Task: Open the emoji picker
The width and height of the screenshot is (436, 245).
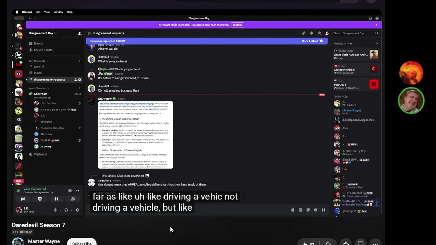Action: [316, 210]
